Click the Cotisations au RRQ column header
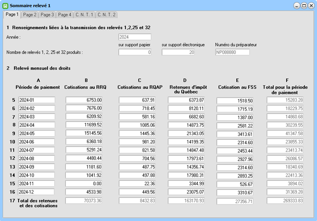Screen dimensions: 317x221 pos(85,87)
